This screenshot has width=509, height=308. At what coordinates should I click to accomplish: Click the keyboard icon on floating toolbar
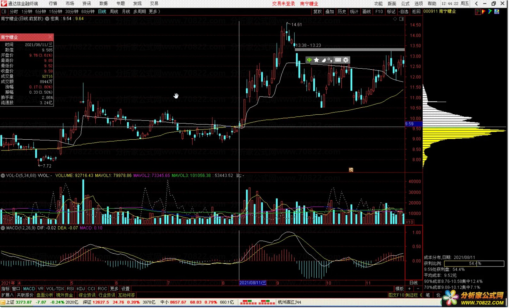click(x=338, y=60)
